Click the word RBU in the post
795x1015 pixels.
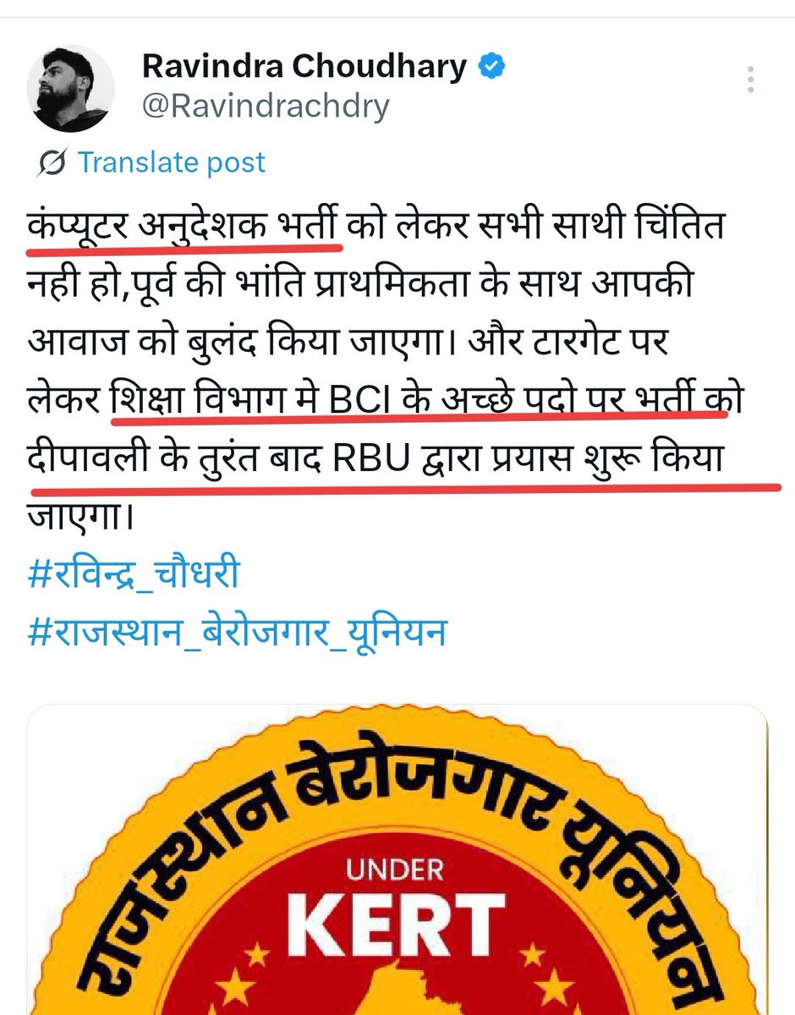pos(368,464)
